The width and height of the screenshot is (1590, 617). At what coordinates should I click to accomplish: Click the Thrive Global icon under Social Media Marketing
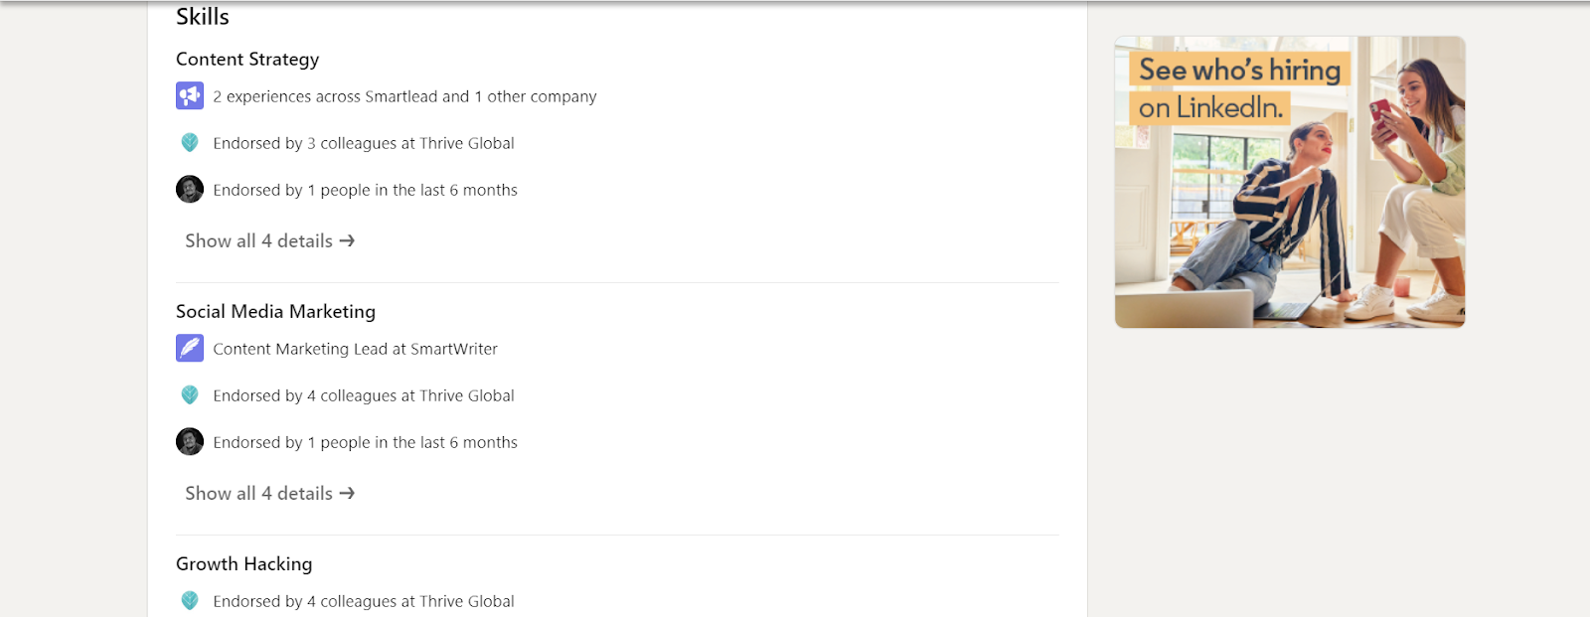(x=190, y=395)
